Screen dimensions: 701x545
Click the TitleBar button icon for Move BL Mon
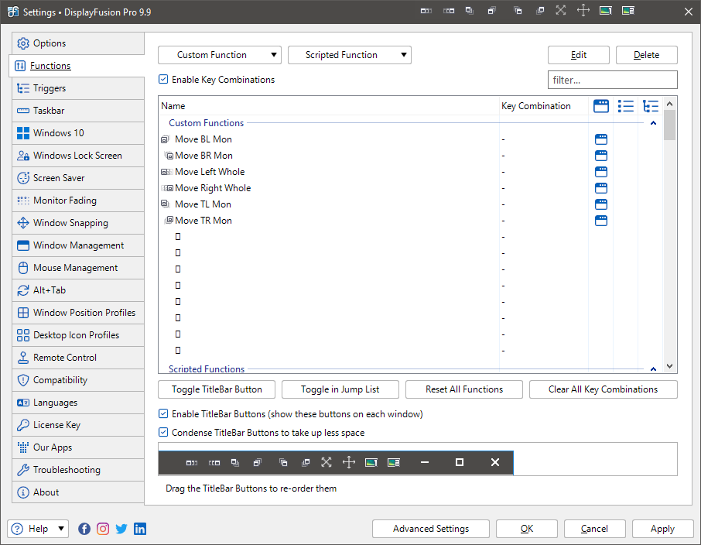tap(601, 139)
